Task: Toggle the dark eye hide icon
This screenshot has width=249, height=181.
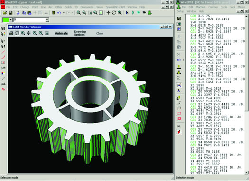Action: [144, 13]
